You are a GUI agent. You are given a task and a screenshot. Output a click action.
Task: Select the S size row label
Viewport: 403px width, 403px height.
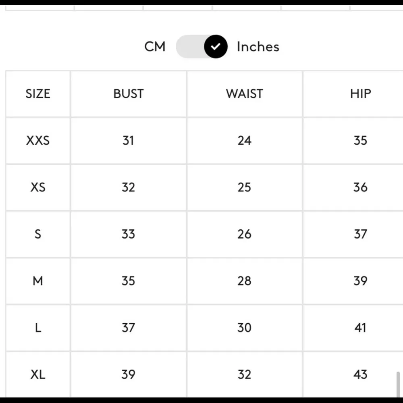38,234
